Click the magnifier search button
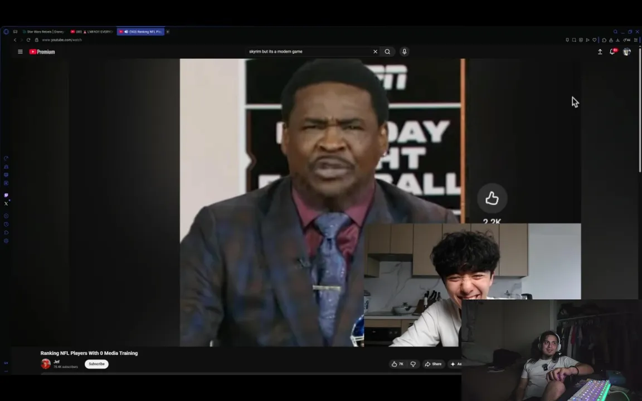 [x=387, y=52]
